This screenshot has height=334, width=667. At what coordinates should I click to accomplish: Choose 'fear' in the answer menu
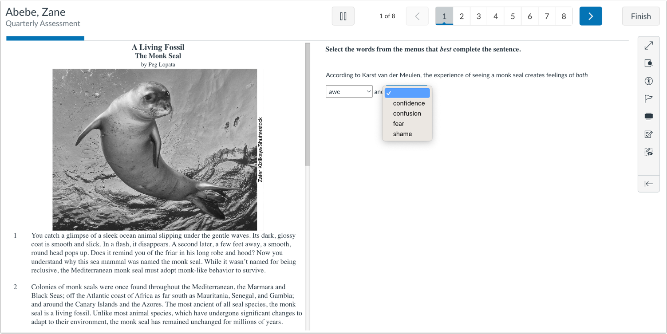[x=398, y=123]
